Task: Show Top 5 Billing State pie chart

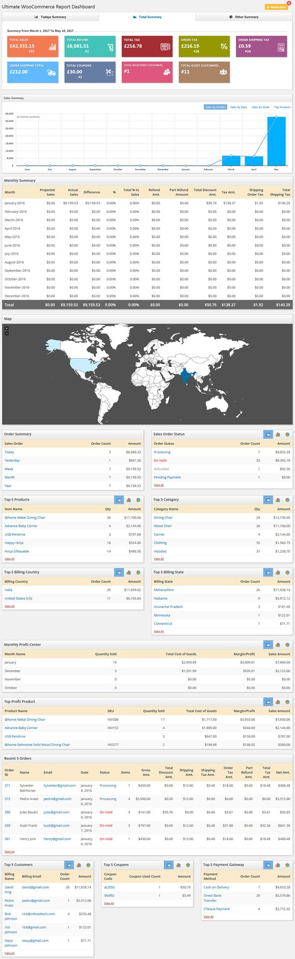Action: click(288, 572)
